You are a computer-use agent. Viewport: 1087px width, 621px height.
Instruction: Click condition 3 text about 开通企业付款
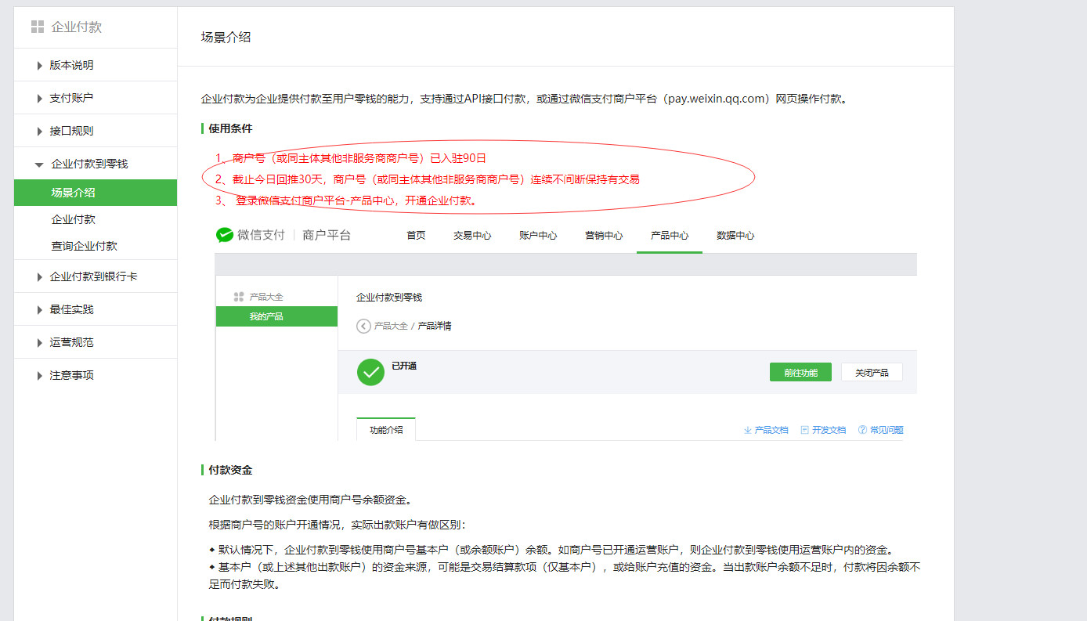346,200
